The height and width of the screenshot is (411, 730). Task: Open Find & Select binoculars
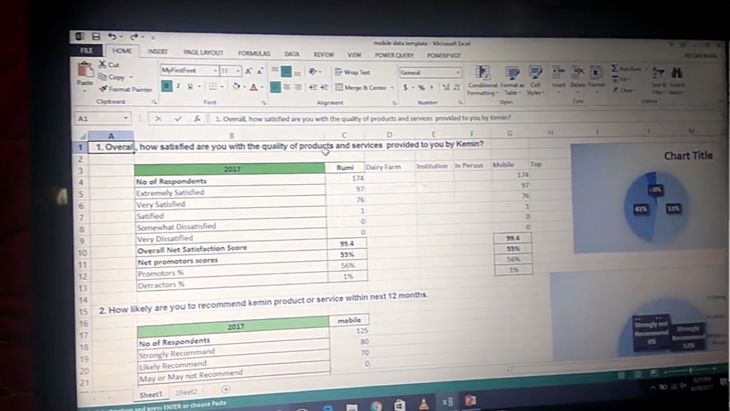coord(677,80)
